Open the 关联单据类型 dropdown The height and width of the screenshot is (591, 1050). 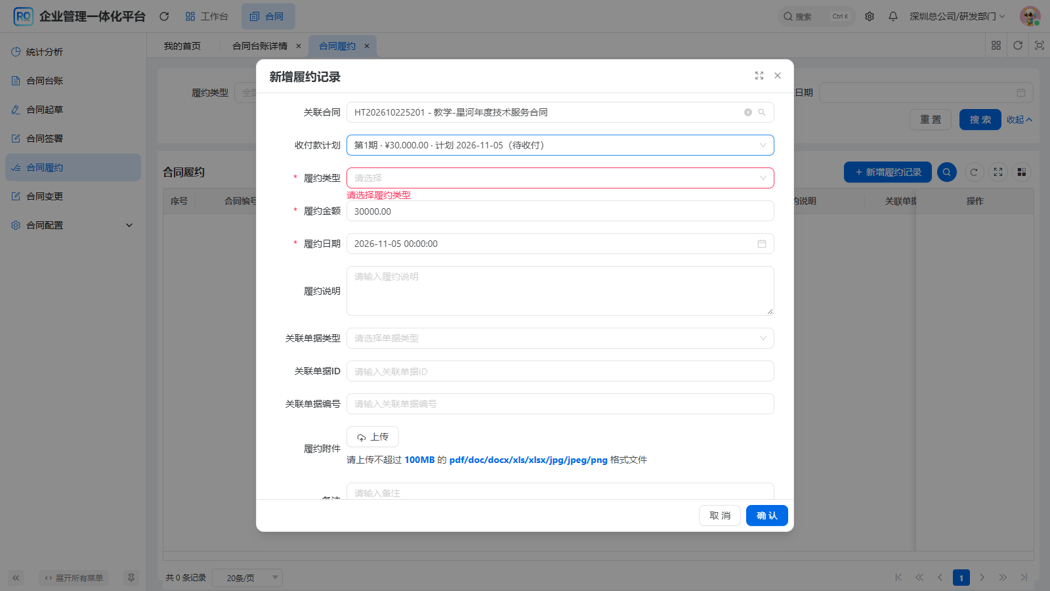[x=560, y=338]
